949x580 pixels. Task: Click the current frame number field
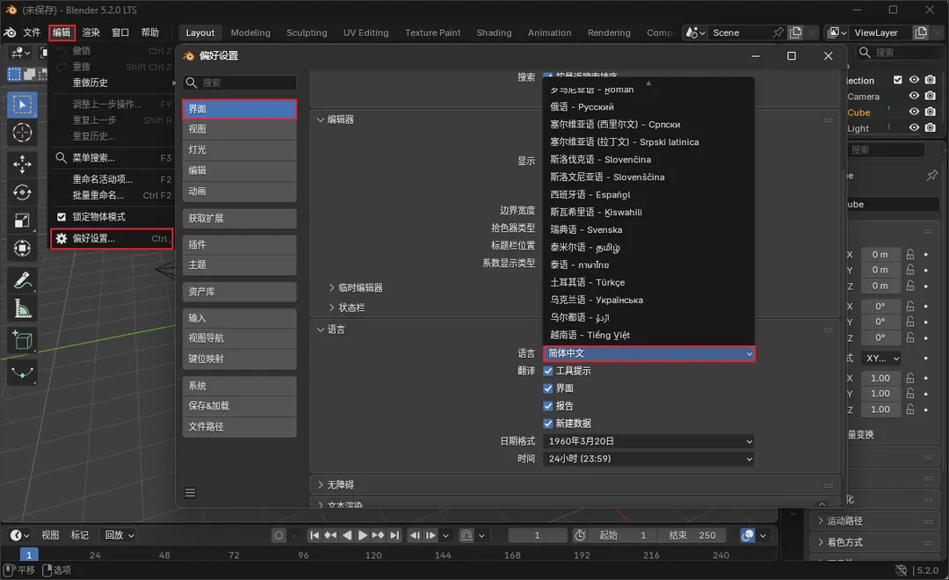[x=537, y=535]
